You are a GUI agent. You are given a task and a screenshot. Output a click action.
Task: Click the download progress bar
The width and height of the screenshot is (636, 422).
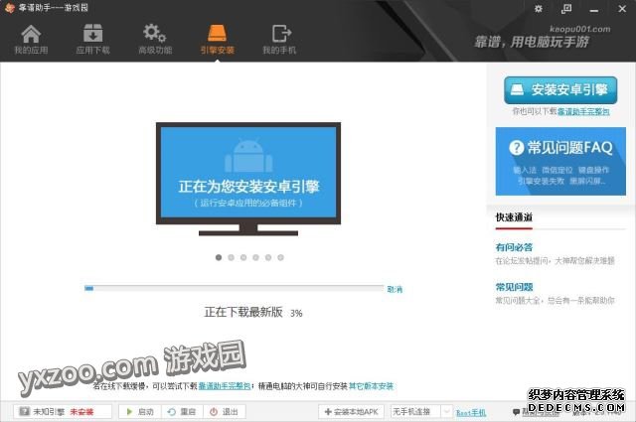(234, 288)
